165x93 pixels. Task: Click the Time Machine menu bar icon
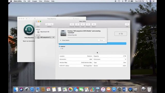coord(119,1)
